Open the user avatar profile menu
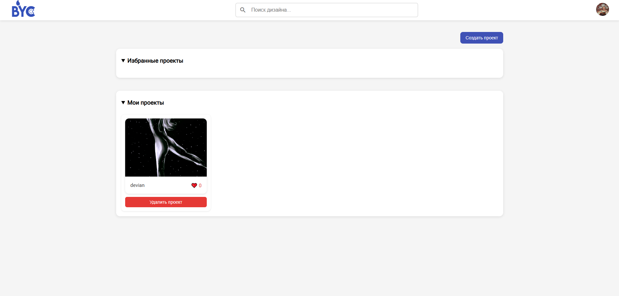This screenshot has width=619, height=296. tap(602, 9)
